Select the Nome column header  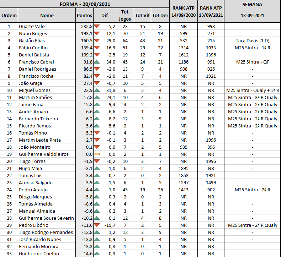(x=47, y=15)
